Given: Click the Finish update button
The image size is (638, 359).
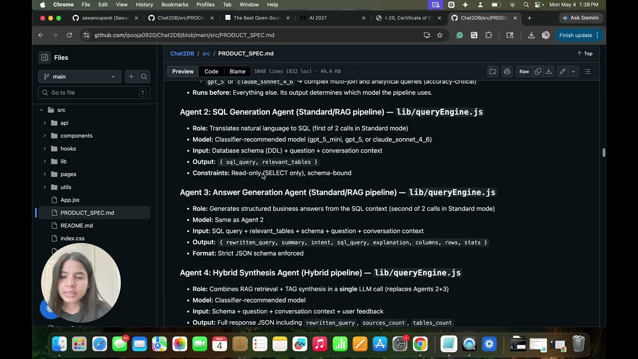Looking at the screenshot, I should tap(578, 35).
